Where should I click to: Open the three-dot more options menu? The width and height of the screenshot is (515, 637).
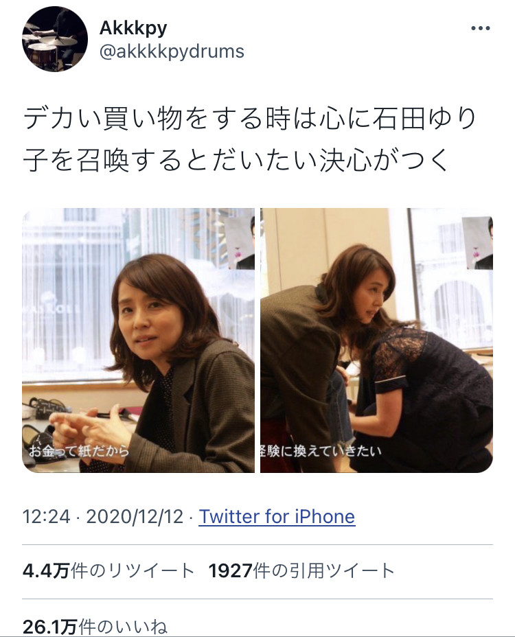point(480,28)
